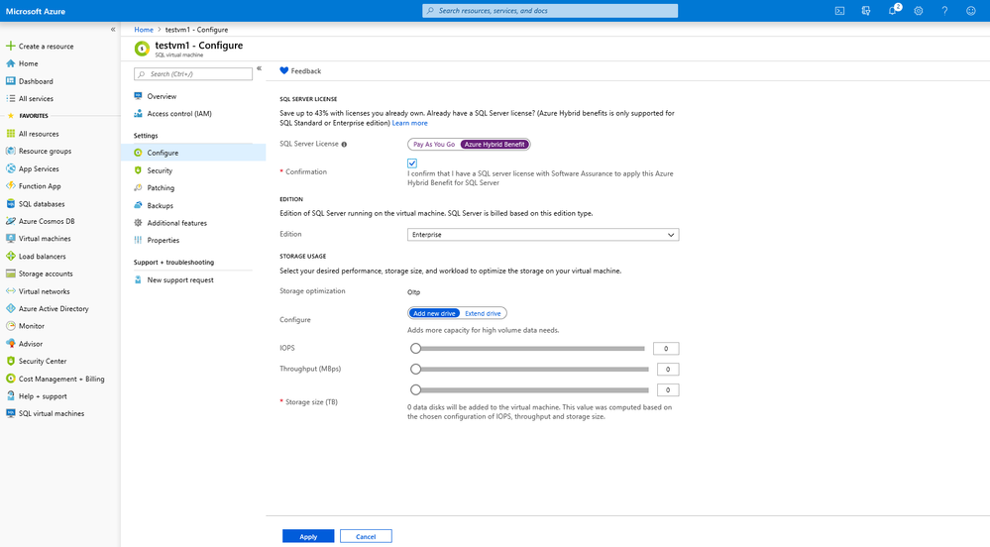990x547 pixels.
Task: Click the Create a resource plus icon
Action: click(x=10, y=47)
